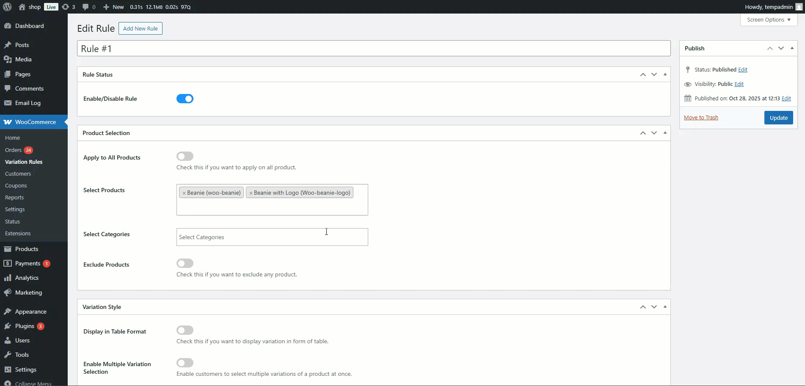Disable the Enable/Disable Rule toggle
Viewport: 805px width, 386px height.
coord(185,99)
